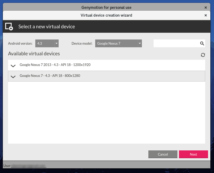Refresh the available virtual devices list
The width and height of the screenshot is (214, 173).
coord(203,55)
